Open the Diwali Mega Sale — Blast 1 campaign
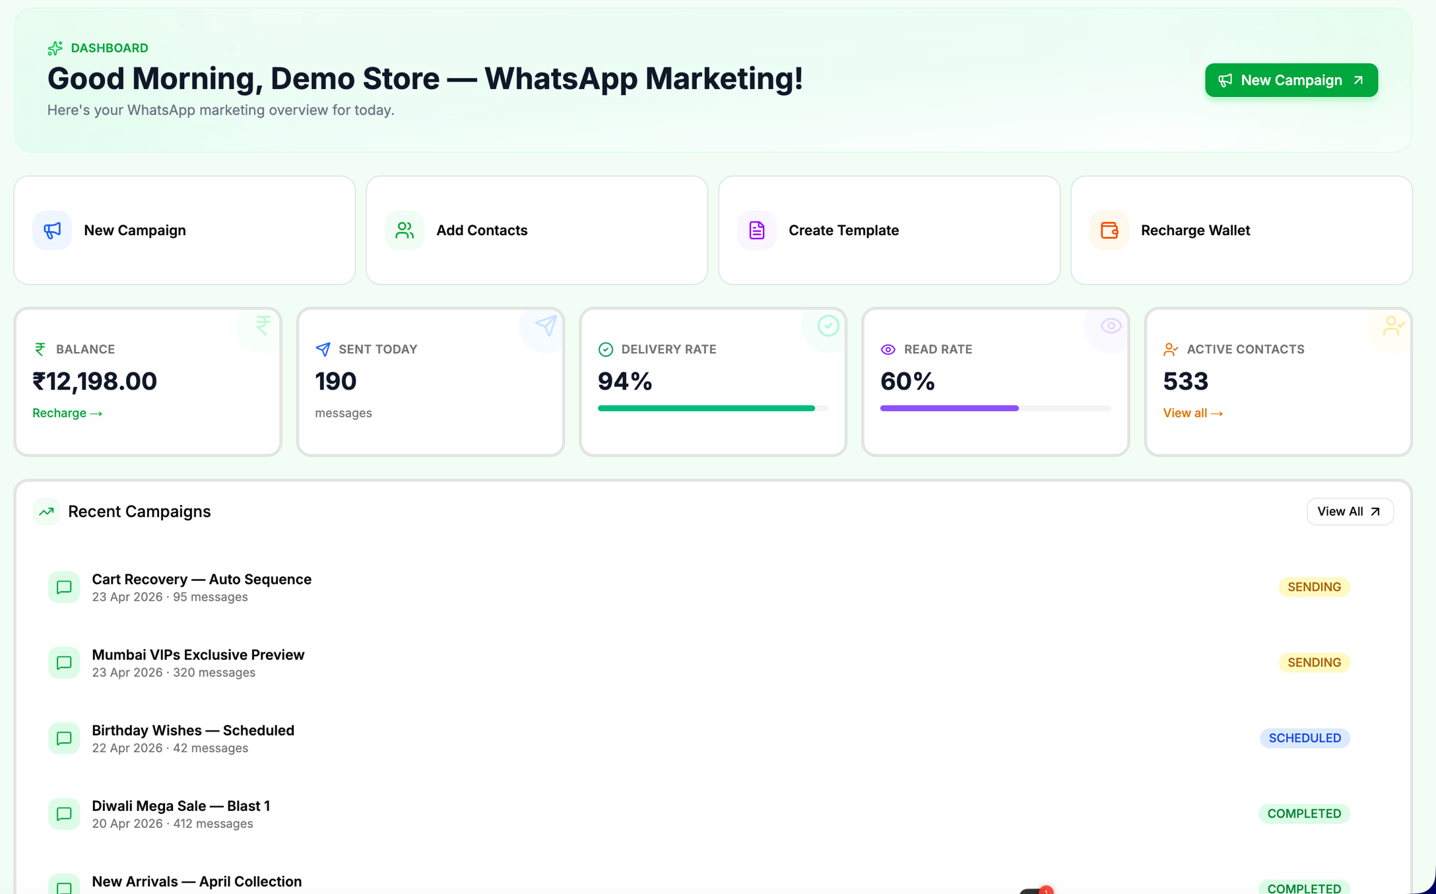 (713, 814)
